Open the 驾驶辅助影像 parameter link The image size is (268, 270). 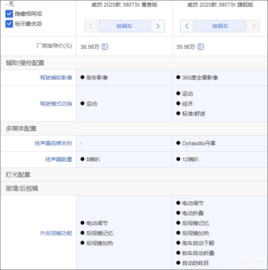pos(56,78)
